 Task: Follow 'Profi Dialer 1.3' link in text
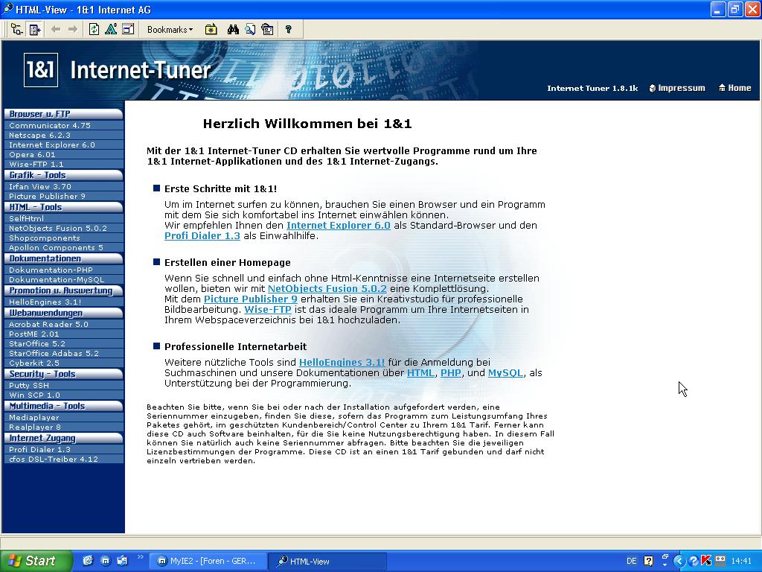click(202, 236)
